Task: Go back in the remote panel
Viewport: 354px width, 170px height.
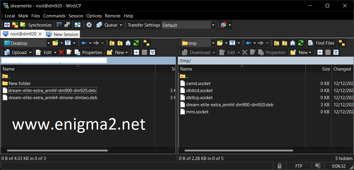Action: 249,43
